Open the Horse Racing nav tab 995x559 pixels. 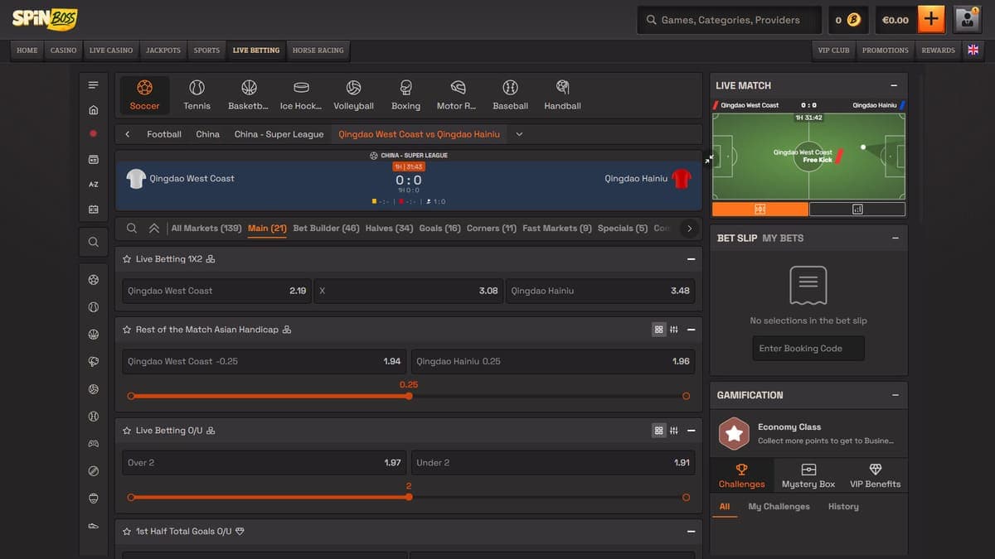318,50
